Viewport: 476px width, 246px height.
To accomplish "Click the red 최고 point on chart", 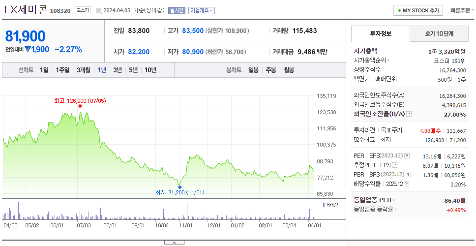I will (x=80, y=106).
